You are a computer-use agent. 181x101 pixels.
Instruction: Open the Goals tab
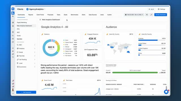tap(65, 15)
